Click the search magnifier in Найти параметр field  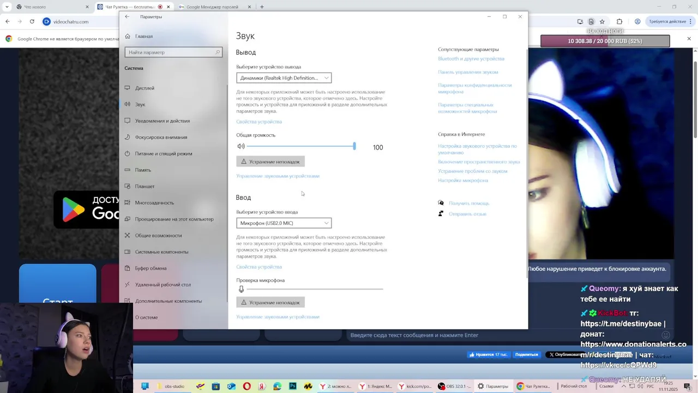(218, 52)
